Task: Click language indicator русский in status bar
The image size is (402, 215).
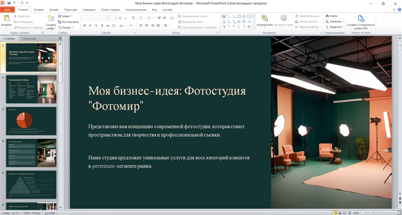Action: 50,213
